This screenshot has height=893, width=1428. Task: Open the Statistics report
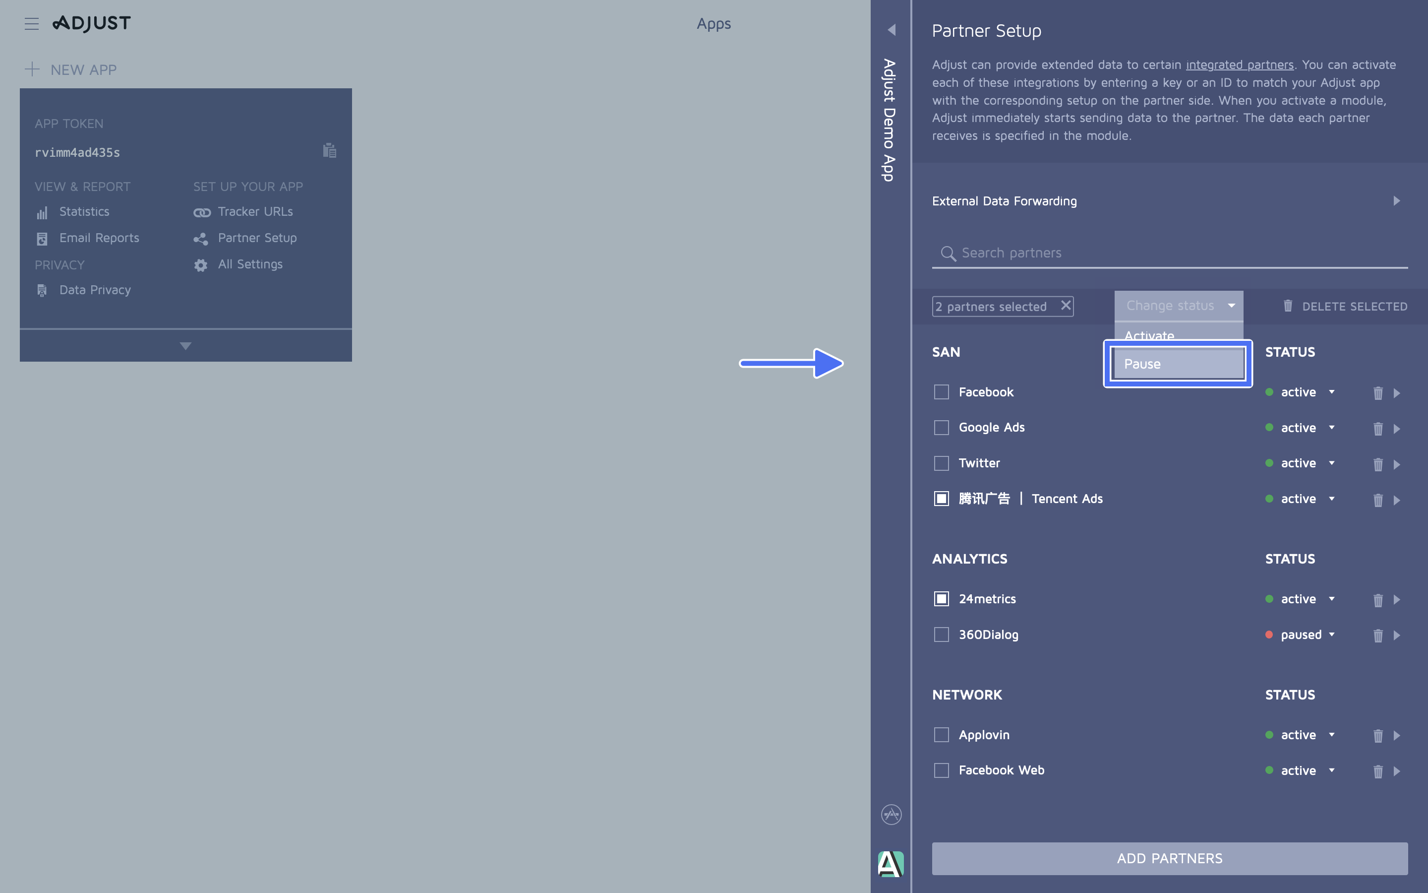[x=84, y=211]
